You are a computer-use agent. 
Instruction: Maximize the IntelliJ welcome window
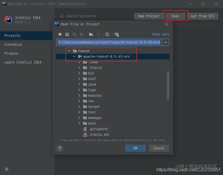pyautogui.click(x=203, y=4)
